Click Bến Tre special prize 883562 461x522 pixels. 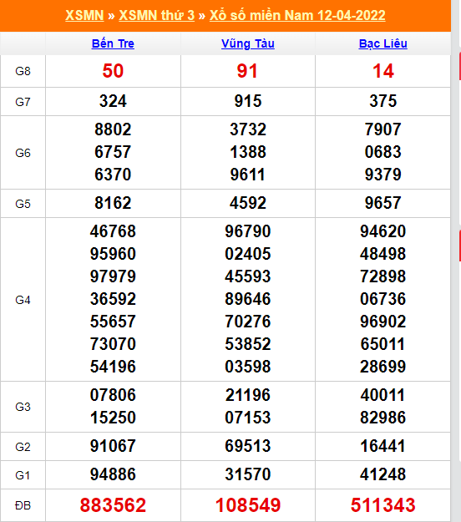(113, 505)
